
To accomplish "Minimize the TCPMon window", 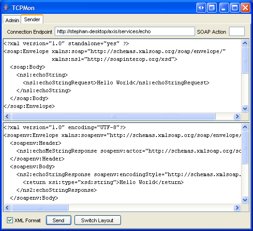I will coord(224,7).
